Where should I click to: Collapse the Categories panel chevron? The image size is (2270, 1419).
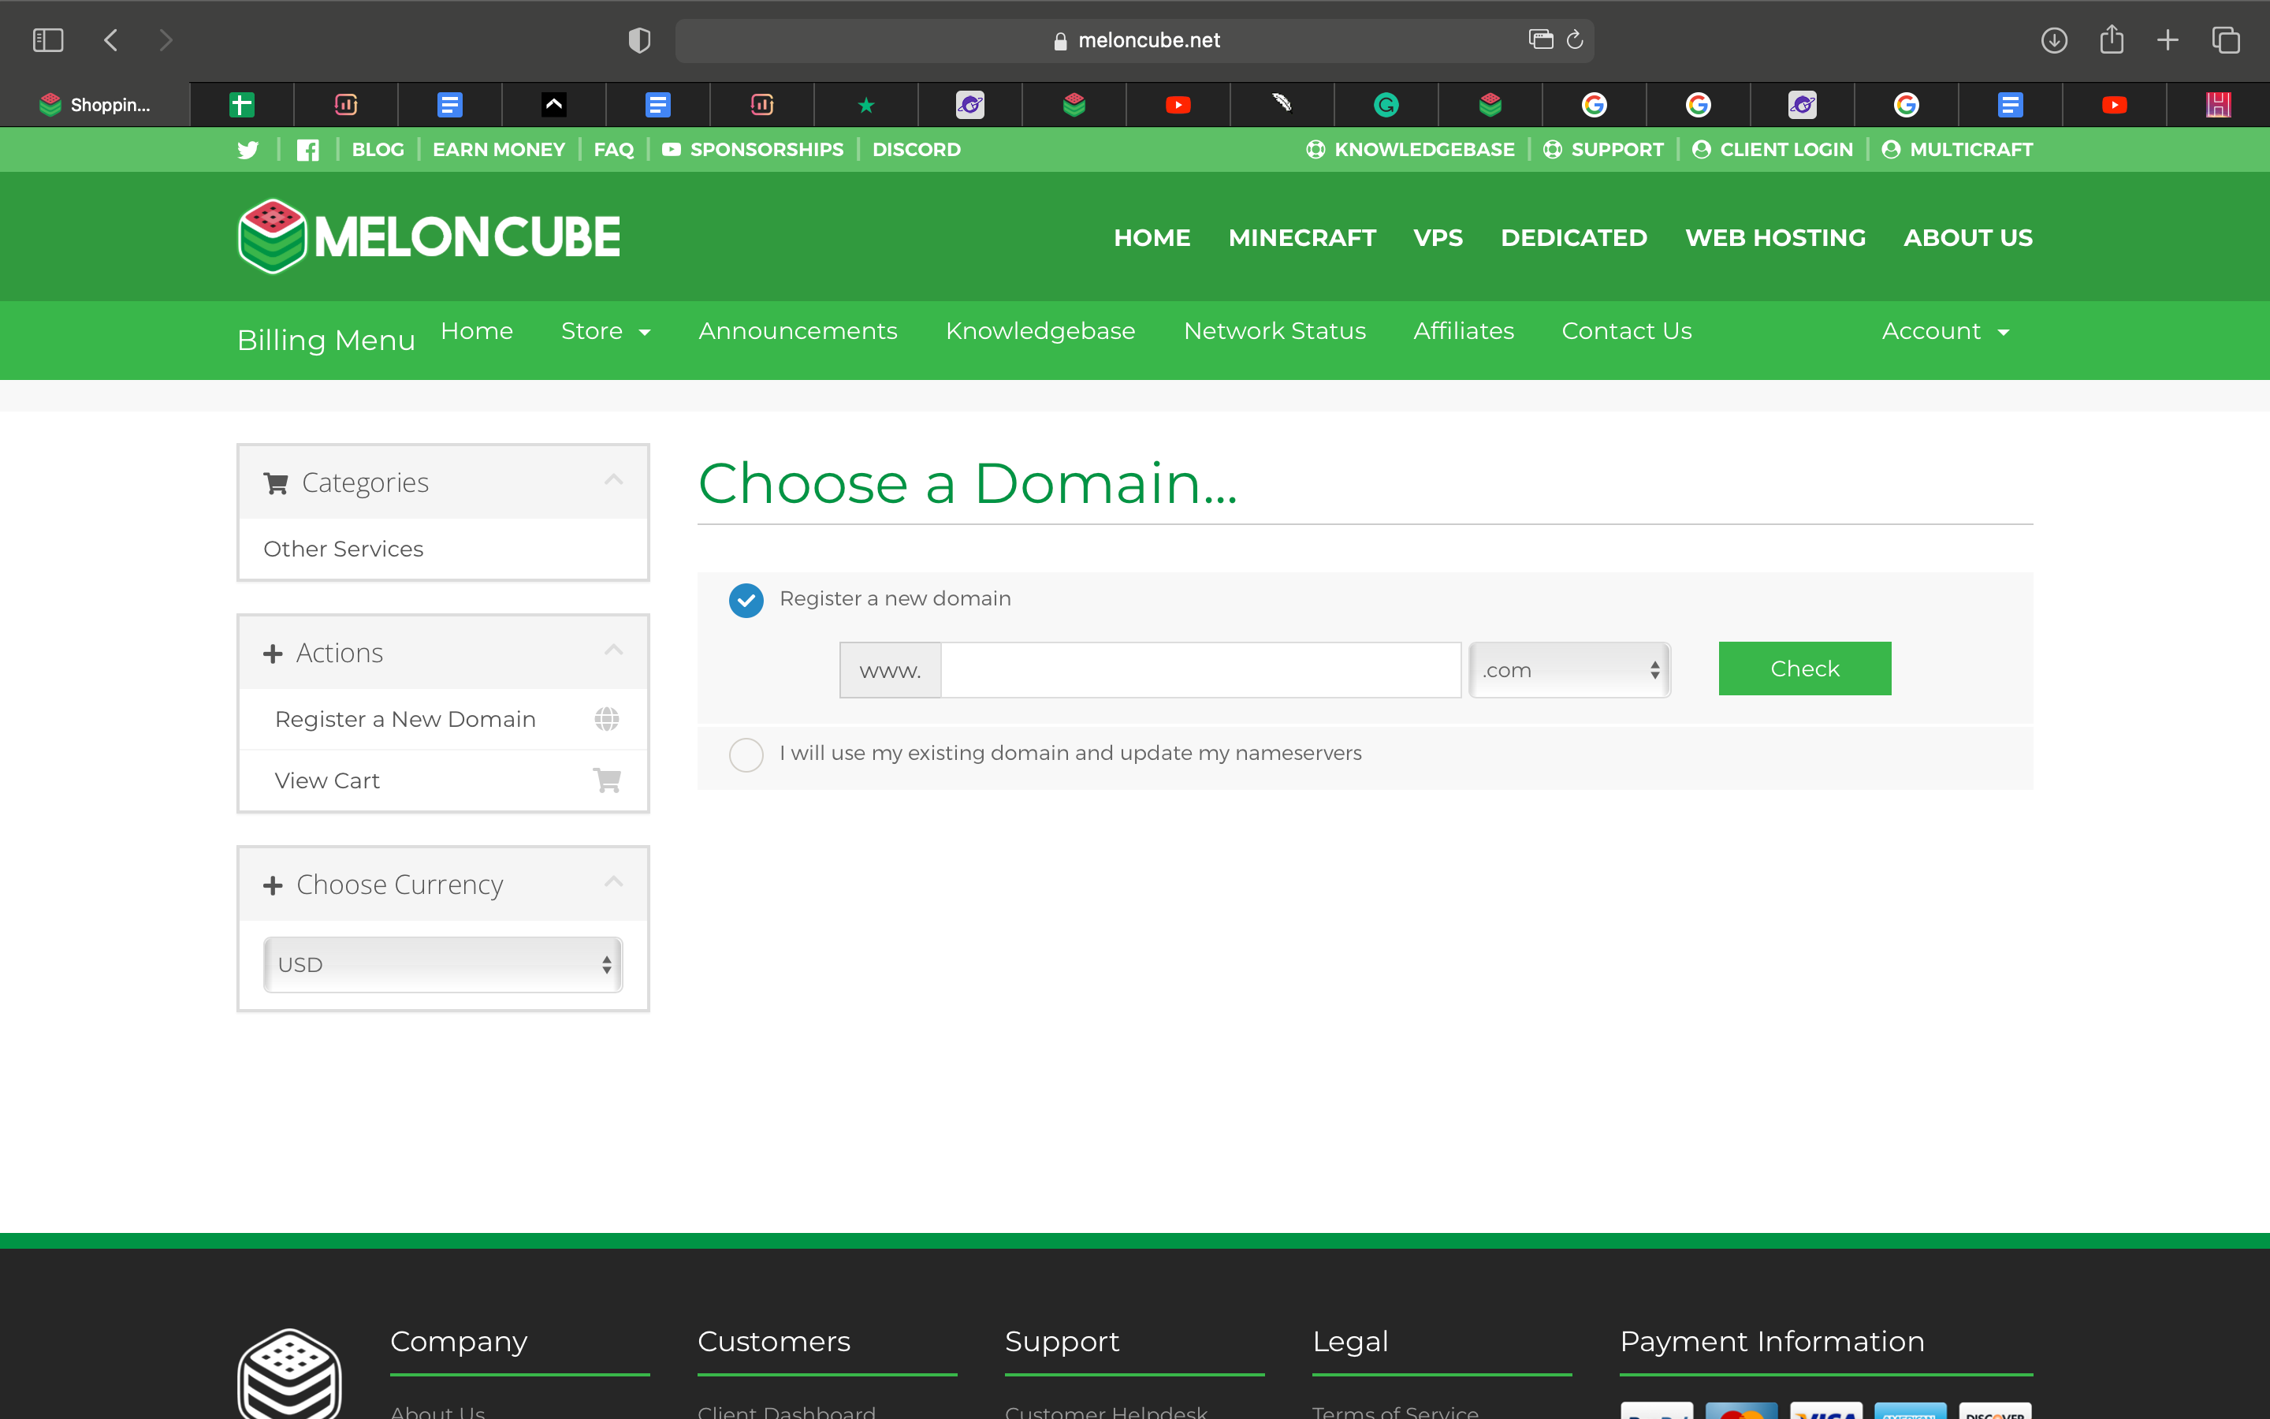click(x=613, y=481)
